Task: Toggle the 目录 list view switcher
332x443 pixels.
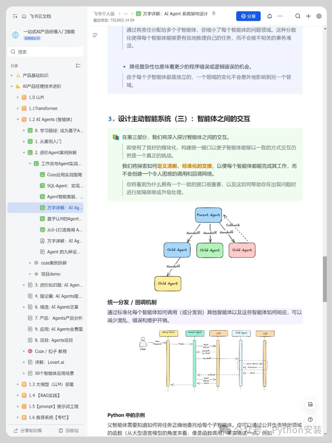Action: [x=78, y=66]
